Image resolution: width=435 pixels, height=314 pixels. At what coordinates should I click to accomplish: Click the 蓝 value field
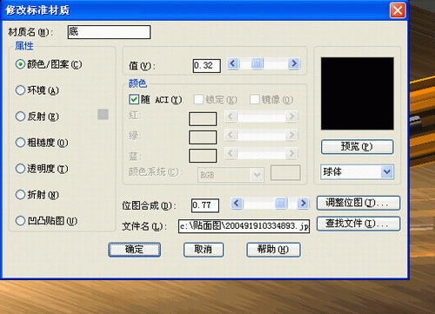(x=203, y=156)
